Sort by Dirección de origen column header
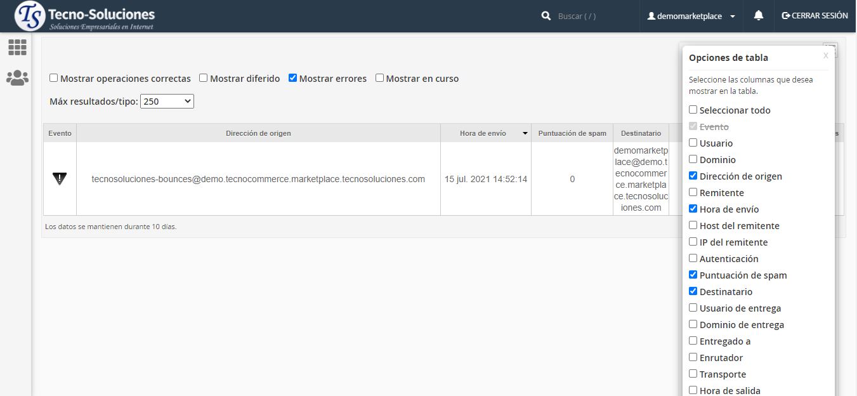 click(258, 133)
